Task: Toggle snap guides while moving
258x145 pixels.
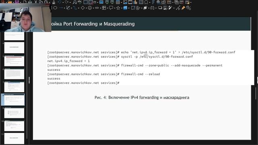Action: 90,2
